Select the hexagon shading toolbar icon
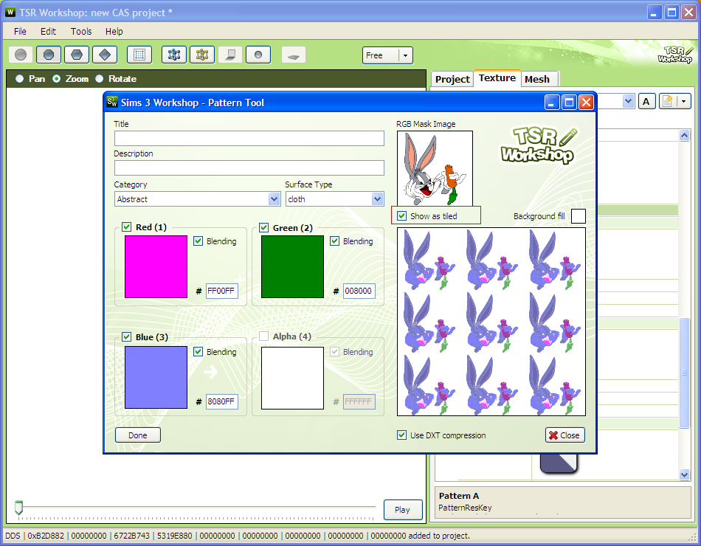This screenshot has height=546, width=701. click(x=77, y=55)
